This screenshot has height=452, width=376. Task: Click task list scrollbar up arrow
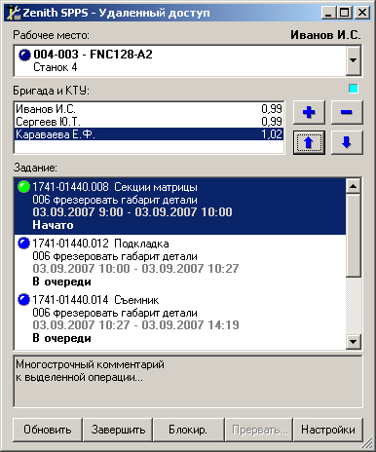tap(354, 186)
